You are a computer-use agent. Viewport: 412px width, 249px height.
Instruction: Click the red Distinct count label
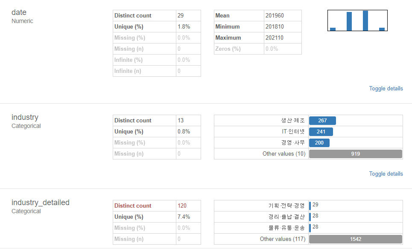pos(133,206)
